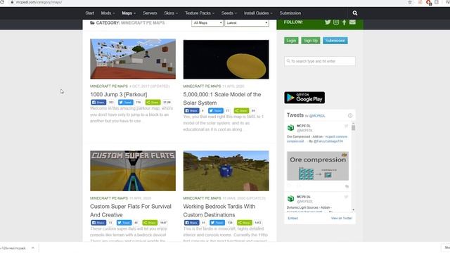
Task: Open the downloaded mcpack file options arrow
Action: 33,248
